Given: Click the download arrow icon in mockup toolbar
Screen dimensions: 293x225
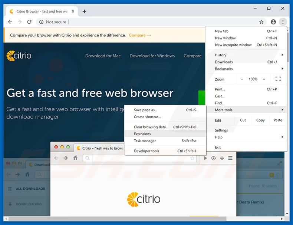Looking at the screenshot, I should tap(222, 158).
